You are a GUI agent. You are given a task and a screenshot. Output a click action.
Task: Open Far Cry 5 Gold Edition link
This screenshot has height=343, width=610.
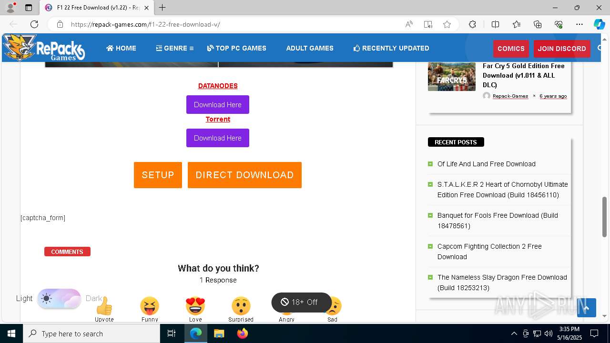(x=523, y=75)
